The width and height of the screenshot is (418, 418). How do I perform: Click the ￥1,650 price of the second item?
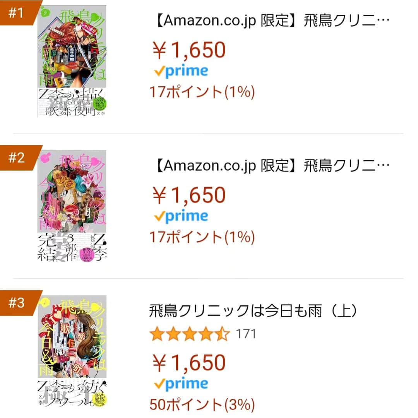[x=189, y=195]
